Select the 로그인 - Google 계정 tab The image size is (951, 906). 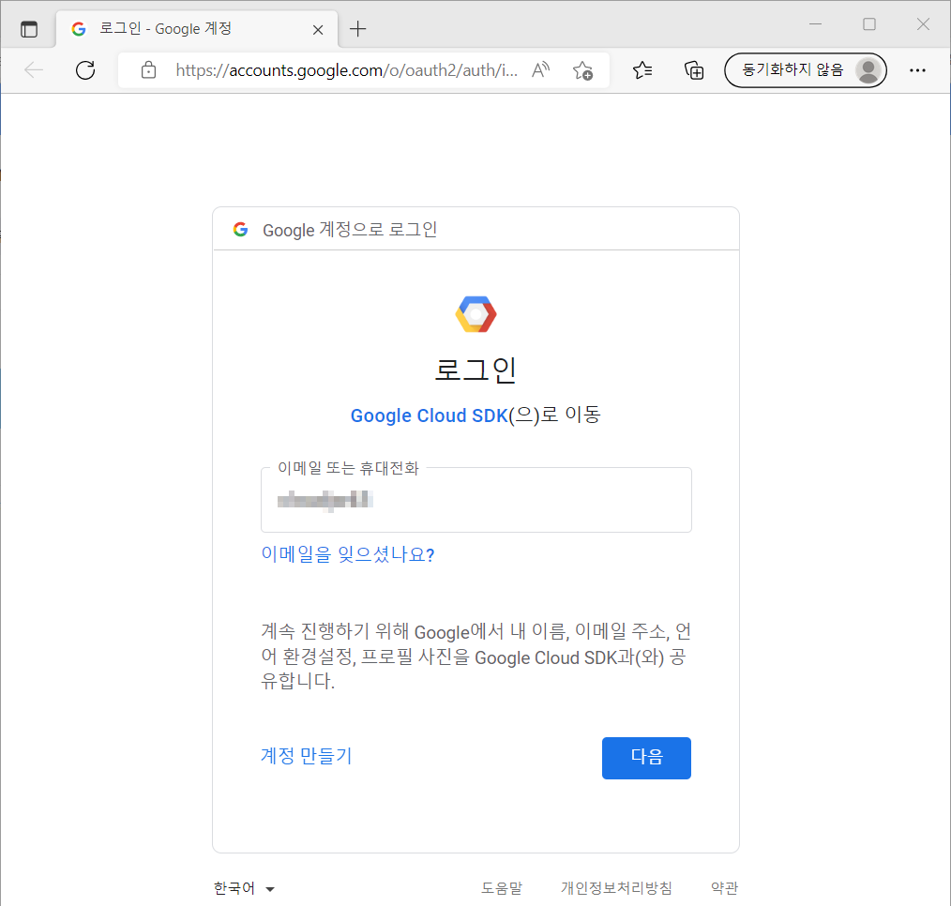coord(197,28)
